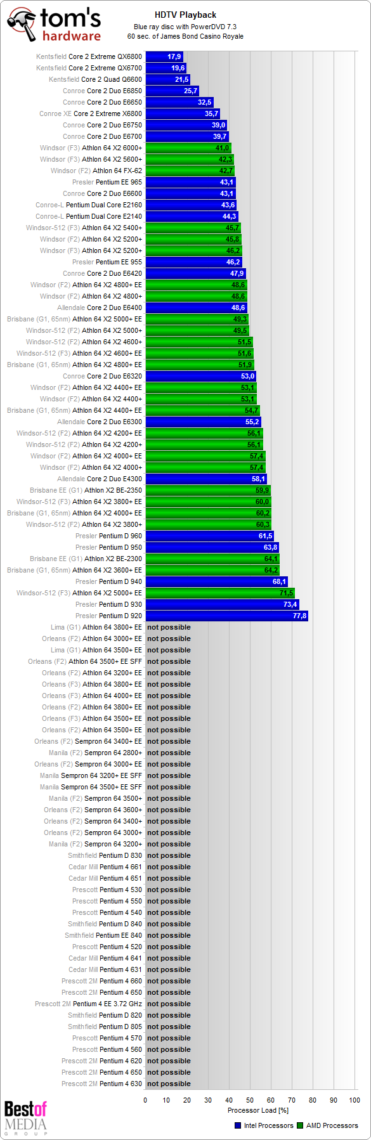Viewport: 371px width, 1140px height.
Task: Select the 'Prescott 2M Pentium 4 630' label
Action: 101,1084
